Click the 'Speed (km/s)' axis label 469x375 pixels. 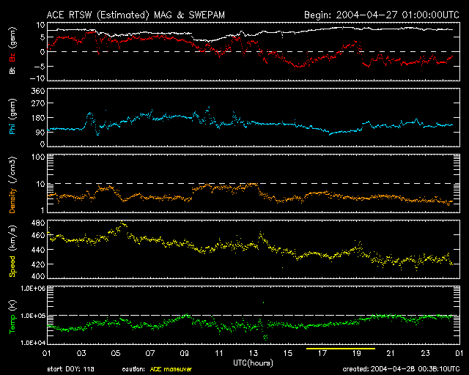click(12, 251)
